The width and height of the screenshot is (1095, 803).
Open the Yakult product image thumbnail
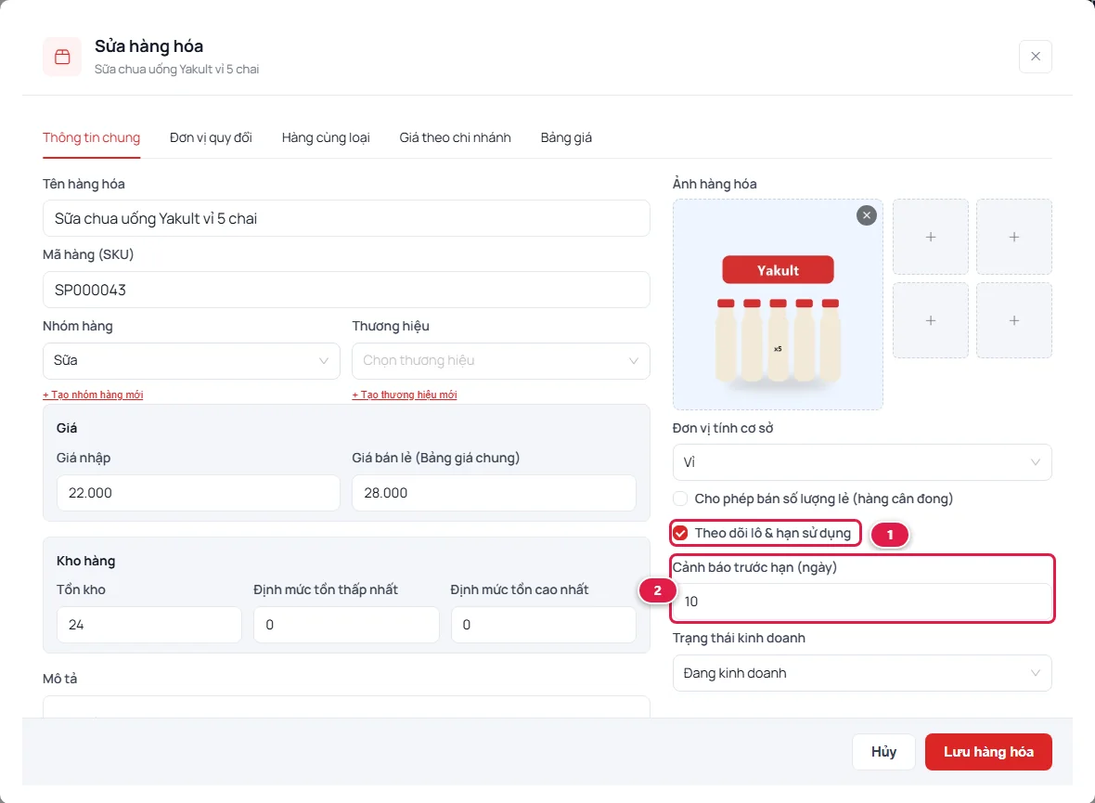coord(778,304)
